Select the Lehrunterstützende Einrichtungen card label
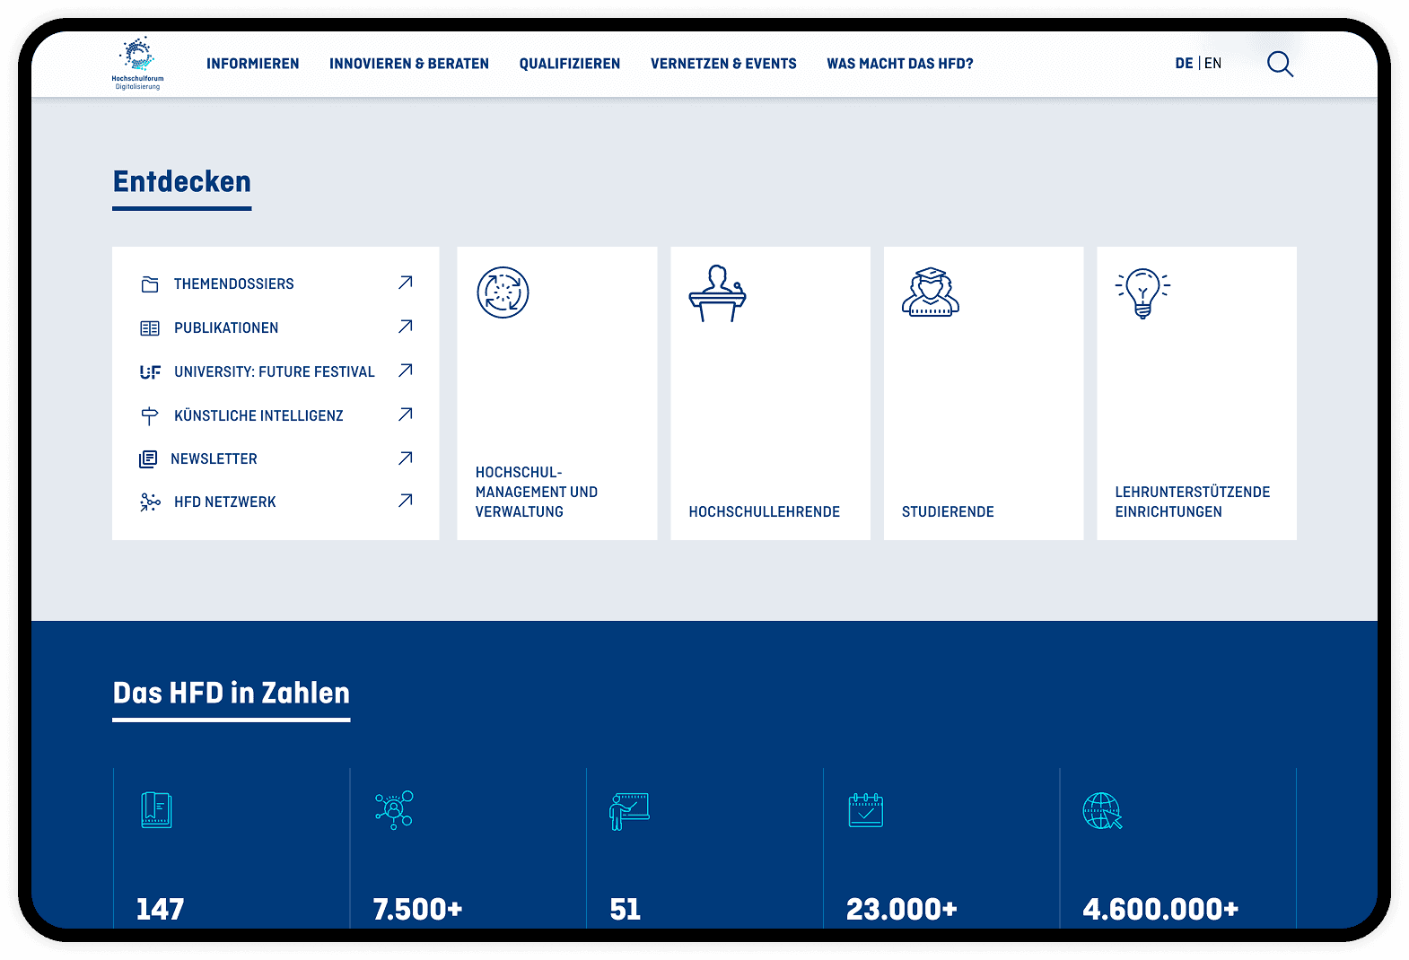Image resolution: width=1409 pixels, height=960 pixels. (1193, 502)
